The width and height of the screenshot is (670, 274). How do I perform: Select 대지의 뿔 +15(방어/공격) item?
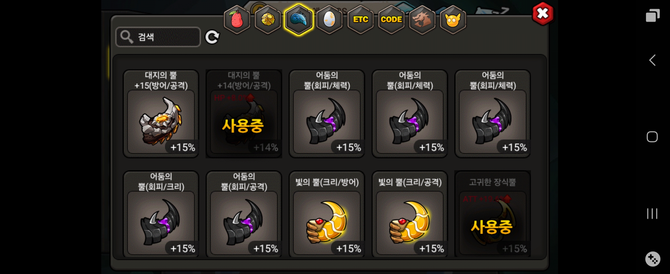[x=161, y=114]
